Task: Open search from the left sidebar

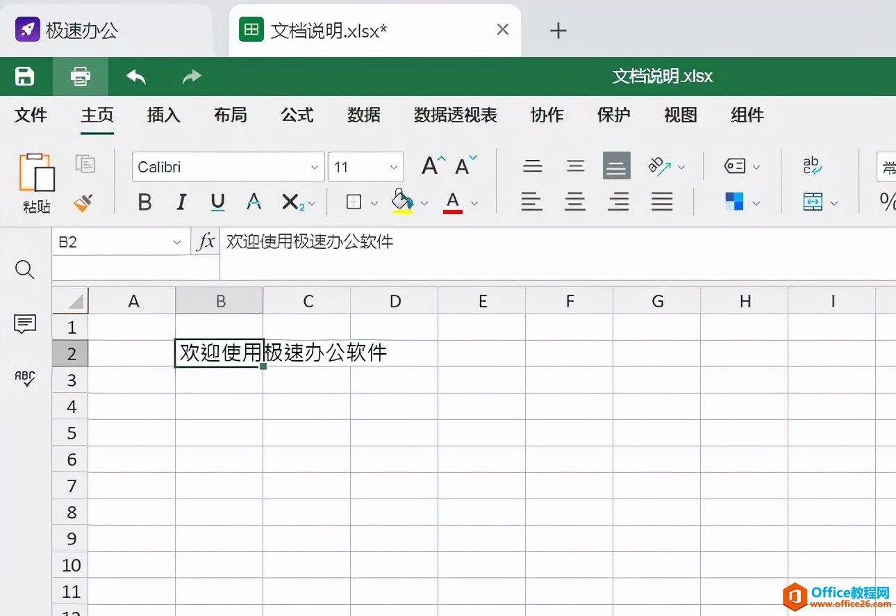Action: click(x=25, y=270)
